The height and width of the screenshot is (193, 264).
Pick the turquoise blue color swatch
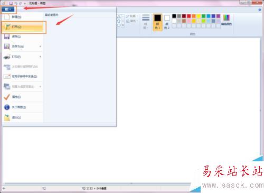209,16
